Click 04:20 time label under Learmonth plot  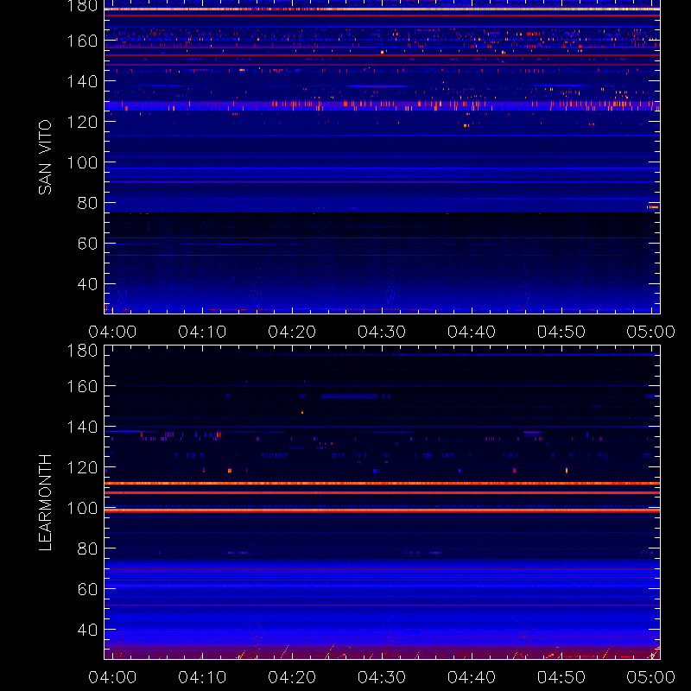(292, 677)
